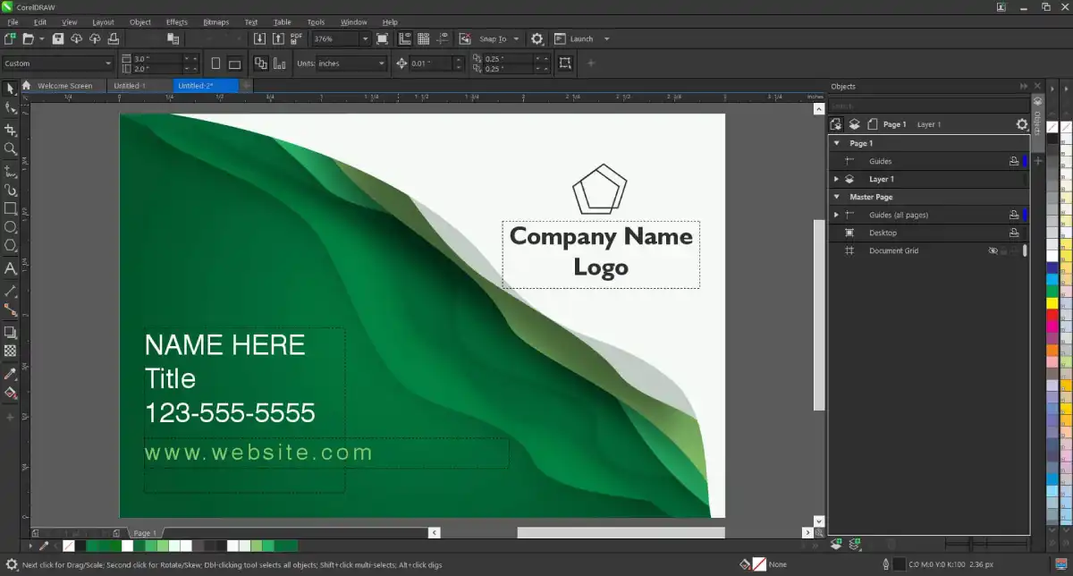This screenshot has width=1073, height=576.
Task: Open the Bitmaps menu
Action: click(x=215, y=21)
